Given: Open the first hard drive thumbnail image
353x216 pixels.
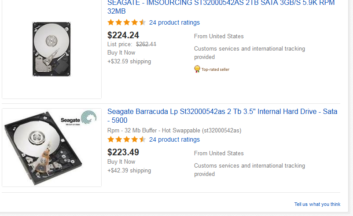Looking at the screenshot, I should [51, 49].
